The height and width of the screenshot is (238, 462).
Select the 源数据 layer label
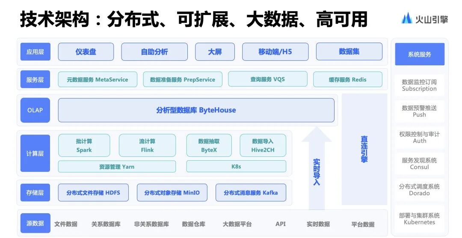(x=35, y=223)
